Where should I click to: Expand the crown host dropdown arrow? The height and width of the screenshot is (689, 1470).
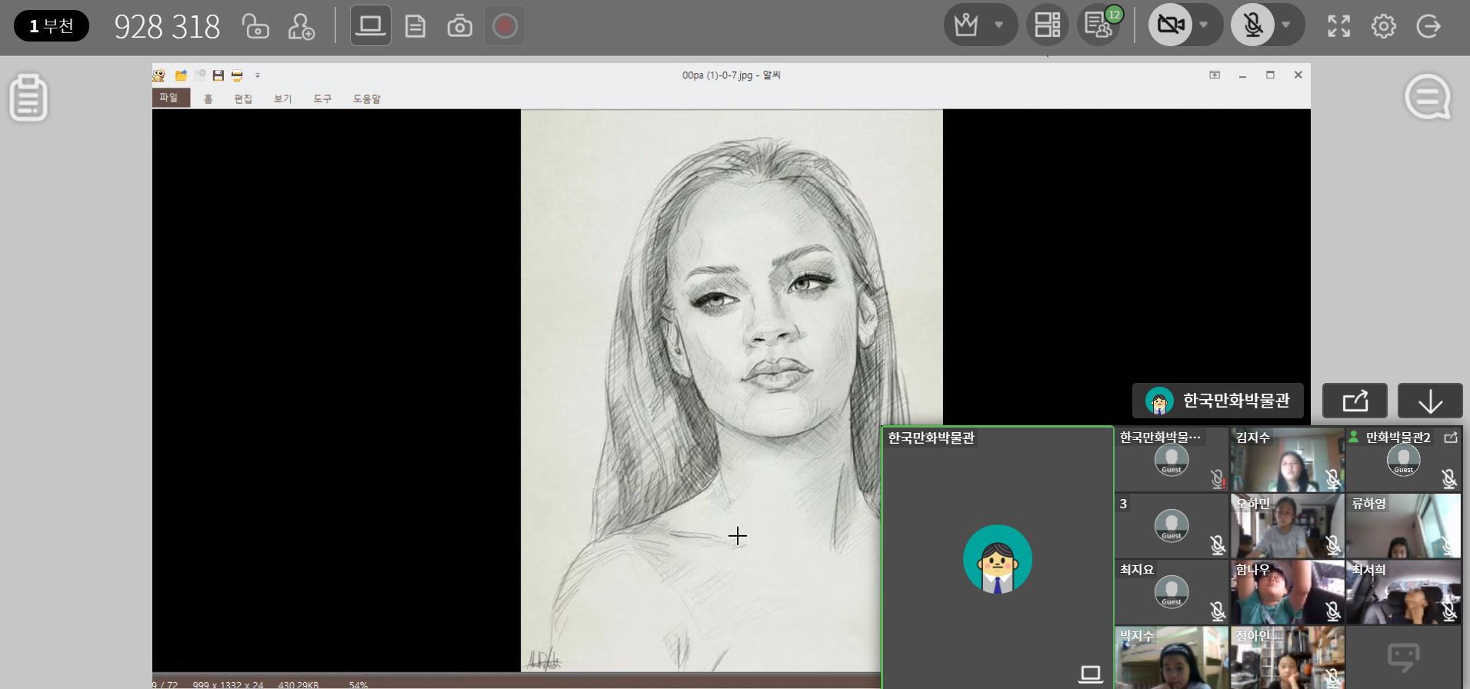pos(998,25)
